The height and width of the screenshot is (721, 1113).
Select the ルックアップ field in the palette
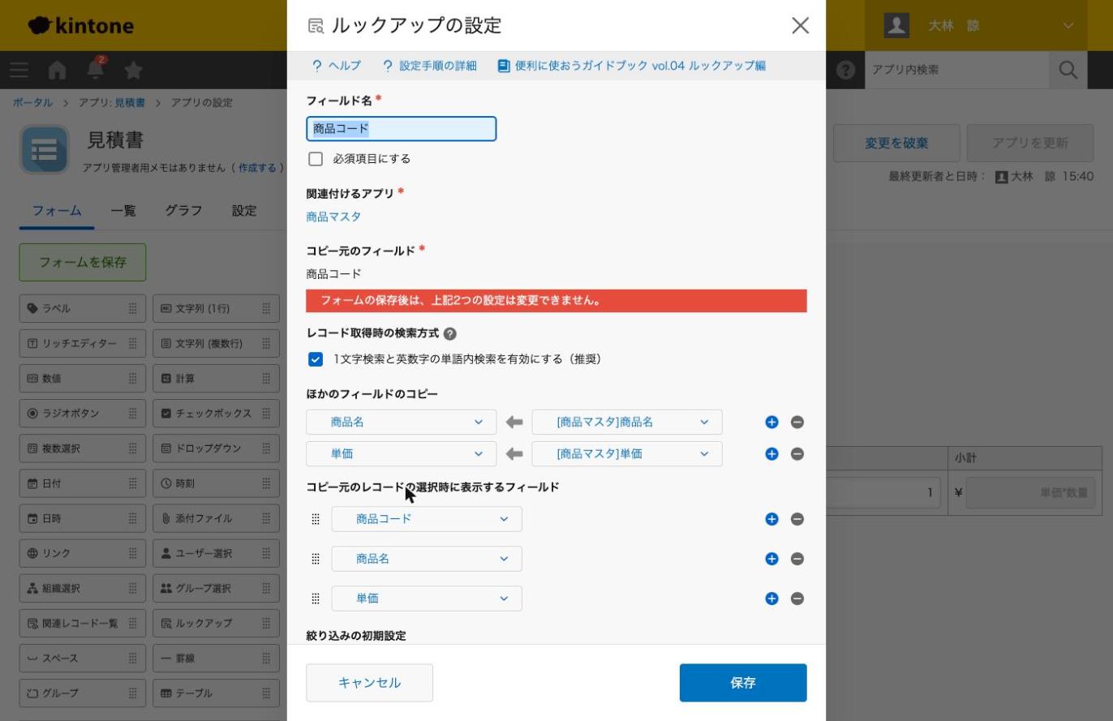[216, 624]
